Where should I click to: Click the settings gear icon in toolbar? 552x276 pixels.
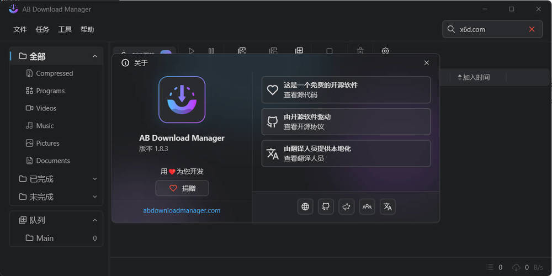(x=385, y=51)
